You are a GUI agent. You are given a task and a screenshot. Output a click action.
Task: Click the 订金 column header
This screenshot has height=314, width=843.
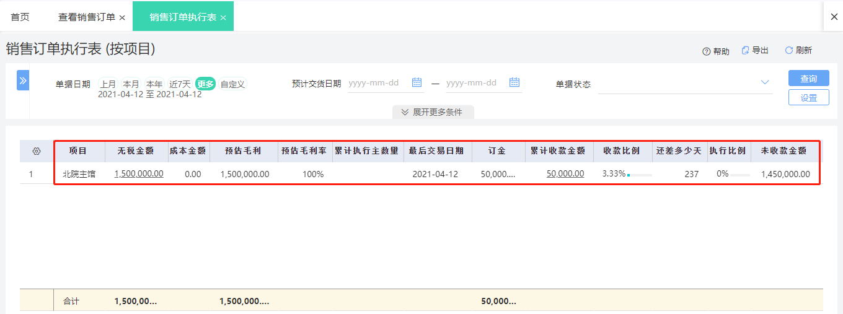[497, 151]
